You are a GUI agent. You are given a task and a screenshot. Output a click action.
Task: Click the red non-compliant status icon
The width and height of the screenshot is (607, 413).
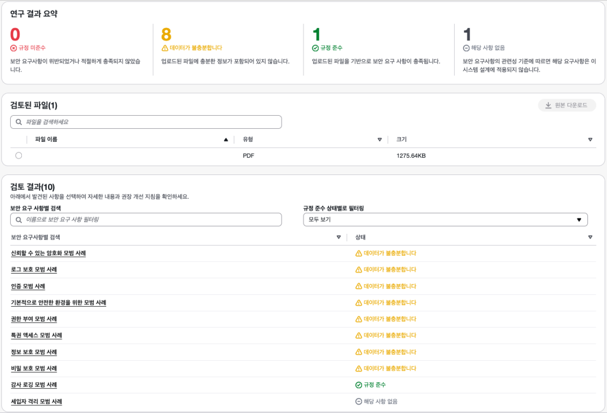pos(14,47)
